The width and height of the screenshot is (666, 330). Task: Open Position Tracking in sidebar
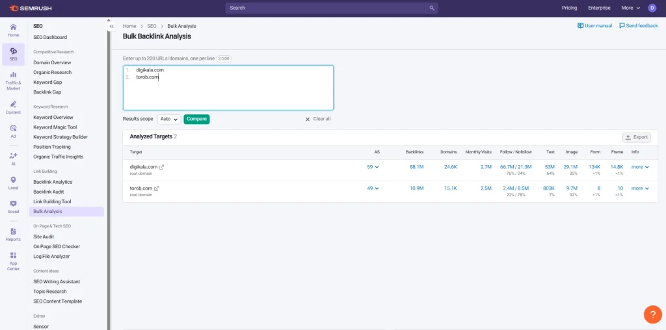click(x=52, y=147)
